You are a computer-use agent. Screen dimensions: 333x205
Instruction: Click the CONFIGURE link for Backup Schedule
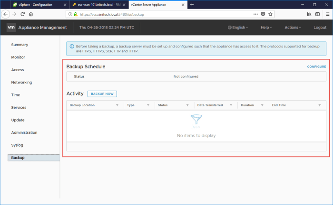(316, 67)
